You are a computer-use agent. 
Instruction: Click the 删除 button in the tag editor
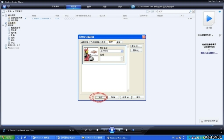(x=136, y=50)
